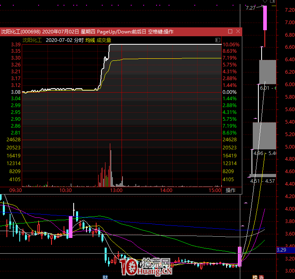Click the diamond icon at top right
295x279 pixels.
click(x=265, y=2)
